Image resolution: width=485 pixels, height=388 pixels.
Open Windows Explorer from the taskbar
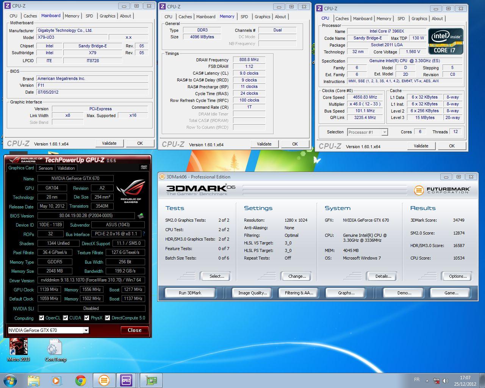pyautogui.click(x=34, y=380)
